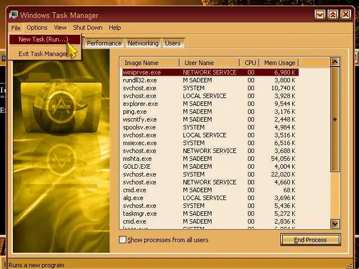
Task: Select the rundll32.exe process row
Action: coord(210,80)
